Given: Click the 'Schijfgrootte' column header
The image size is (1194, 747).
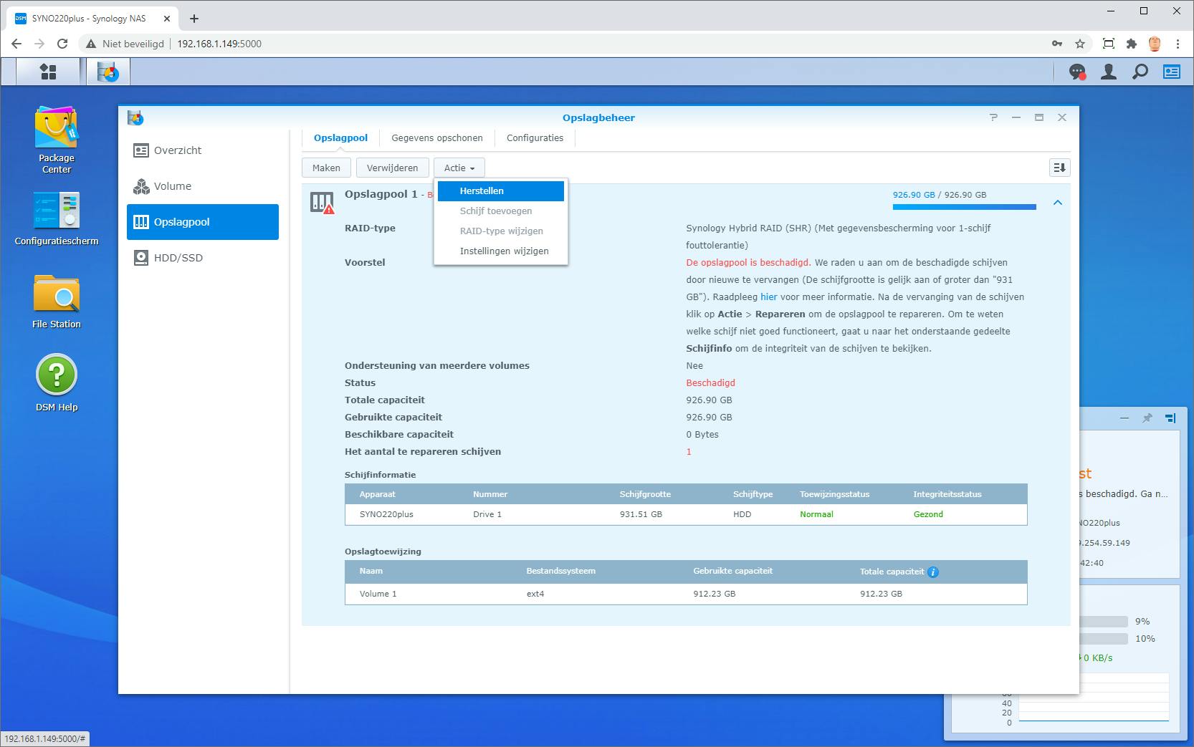Looking at the screenshot, I should 645,494.
